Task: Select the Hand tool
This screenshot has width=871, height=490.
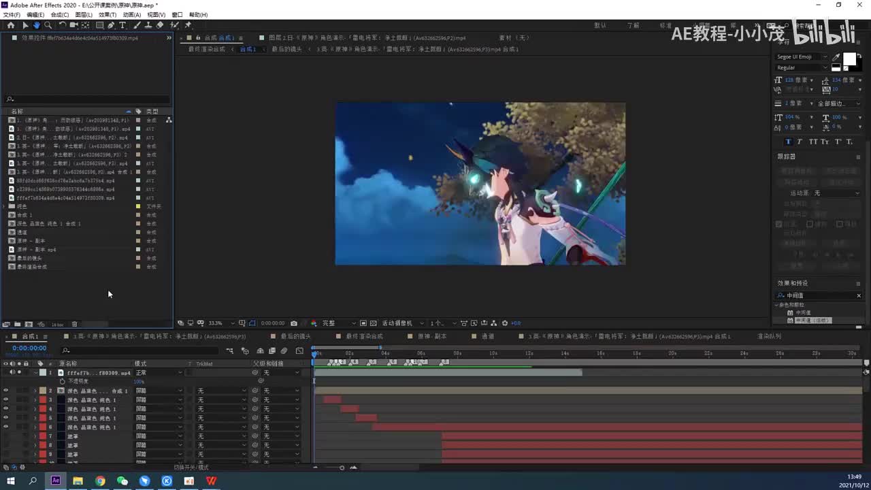Action: [x=37, y=25]
